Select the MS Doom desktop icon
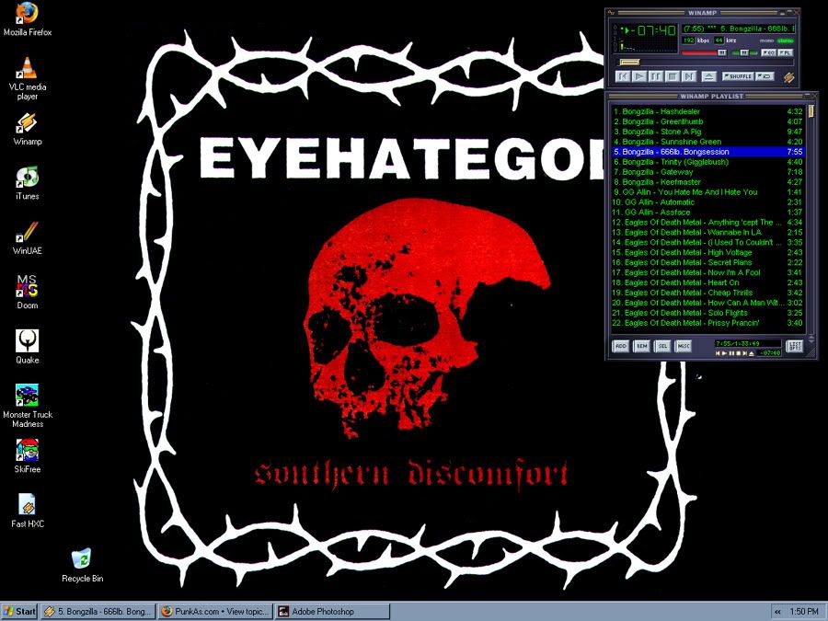This screenshot has width=828, height=621. (28, 292)
